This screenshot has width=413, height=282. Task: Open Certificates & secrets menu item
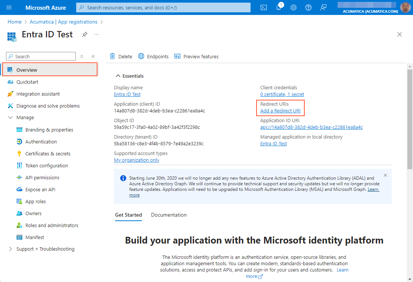click(48, 154)
